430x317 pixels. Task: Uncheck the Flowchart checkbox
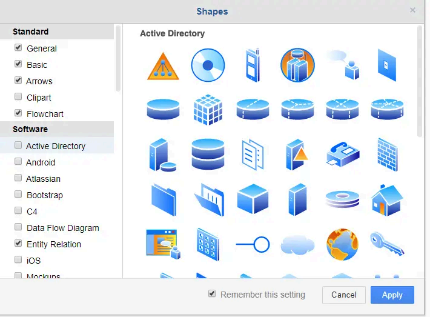click(x=18, y=113)
